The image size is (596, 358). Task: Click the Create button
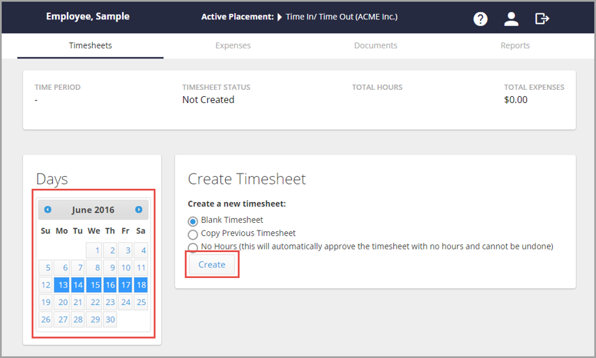coord(212,264)
